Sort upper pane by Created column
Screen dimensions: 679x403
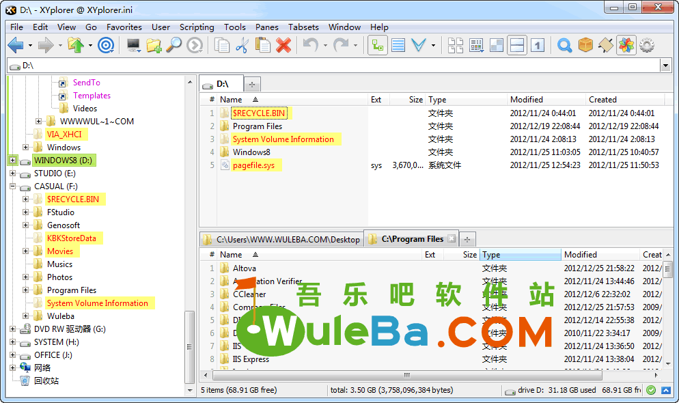625,100
